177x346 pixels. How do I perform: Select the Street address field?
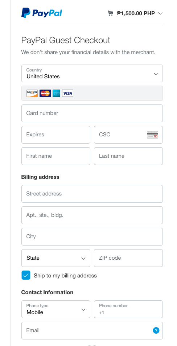tap(92, 194)
